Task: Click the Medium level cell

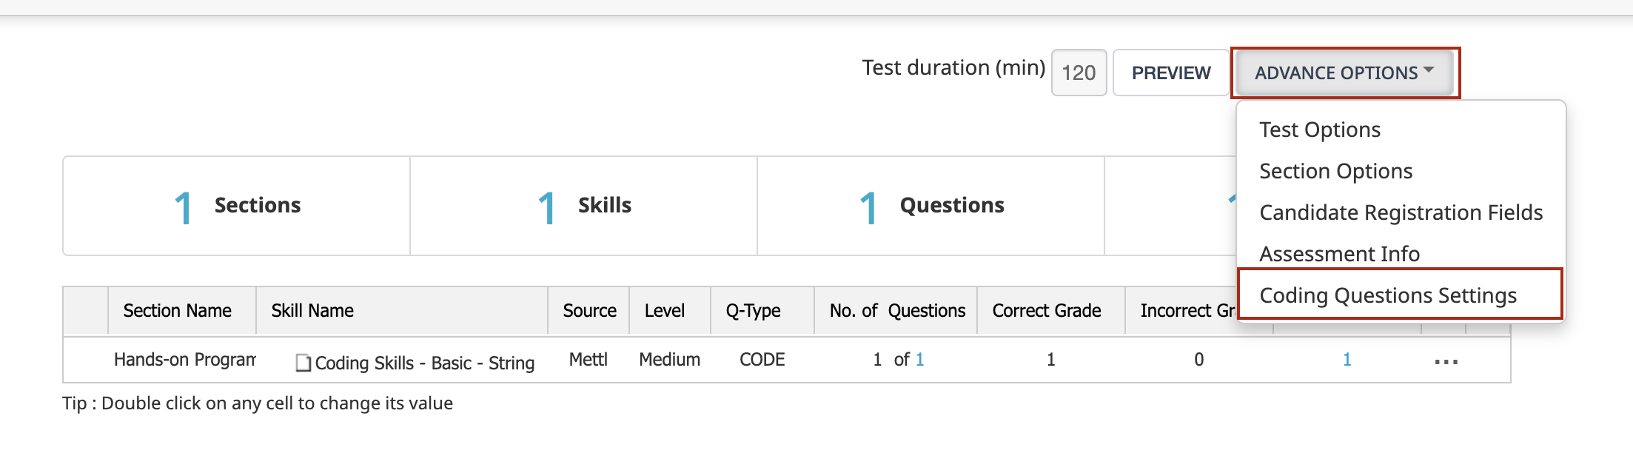Action: [669, 360]
